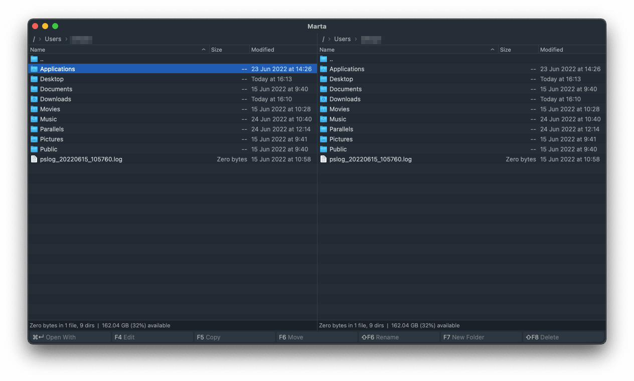Screen dimensions: 634x381
Task: Click blurred username folder in left breadcrumb
Action: click(x=81, y=39)
